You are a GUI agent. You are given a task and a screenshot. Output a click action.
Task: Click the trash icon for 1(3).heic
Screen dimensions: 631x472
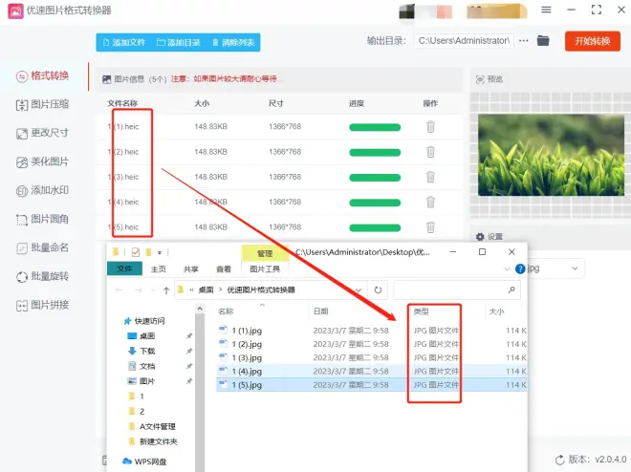430,177
